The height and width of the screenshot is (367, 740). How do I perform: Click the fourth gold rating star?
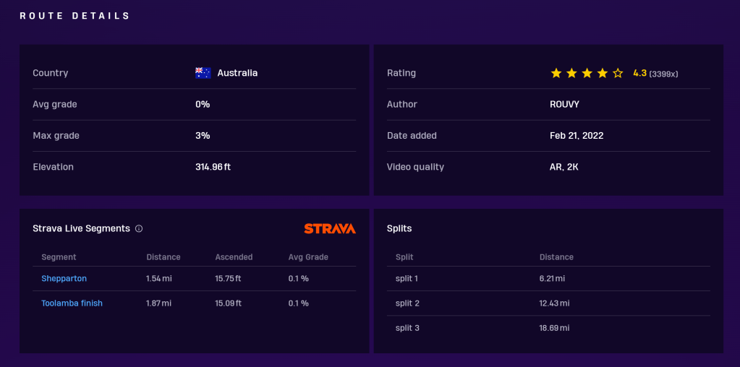click(602, 73)
